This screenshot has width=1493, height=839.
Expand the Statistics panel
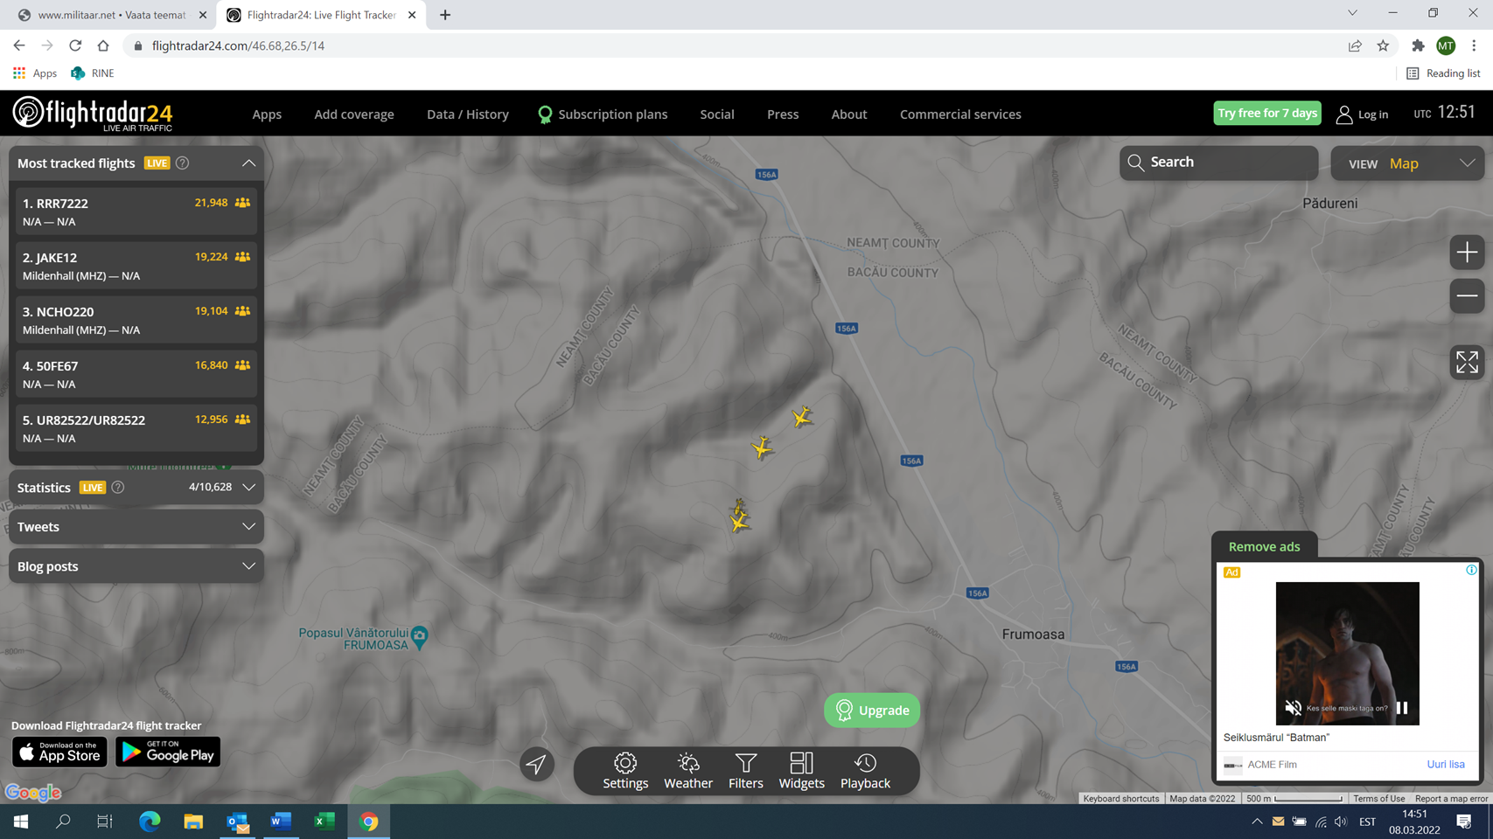click(x=248, y=488)
